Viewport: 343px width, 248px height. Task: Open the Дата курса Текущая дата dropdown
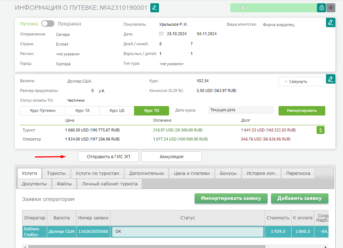(x=240, y=110)
